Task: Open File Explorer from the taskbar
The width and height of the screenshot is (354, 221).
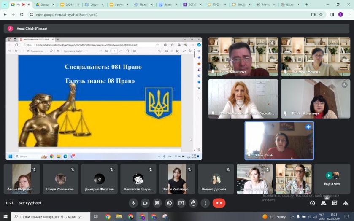Action: pyautogui.click(x=119, y=217)
